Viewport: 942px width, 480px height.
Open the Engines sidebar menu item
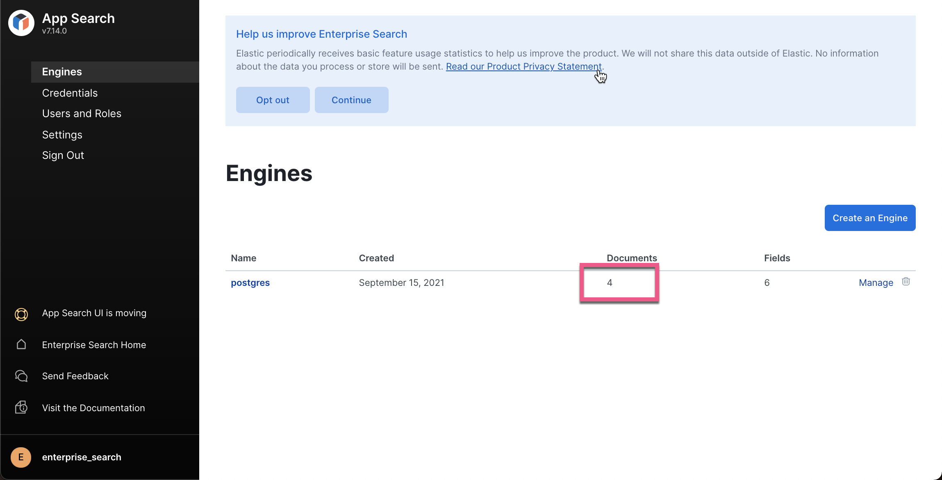click(x=62, y=72)
